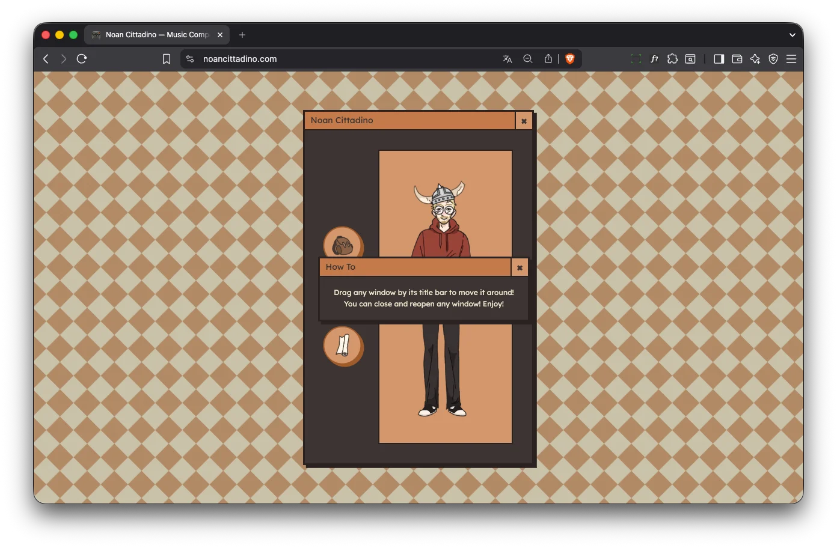Open the browser hamburger menu

[791, 59]
